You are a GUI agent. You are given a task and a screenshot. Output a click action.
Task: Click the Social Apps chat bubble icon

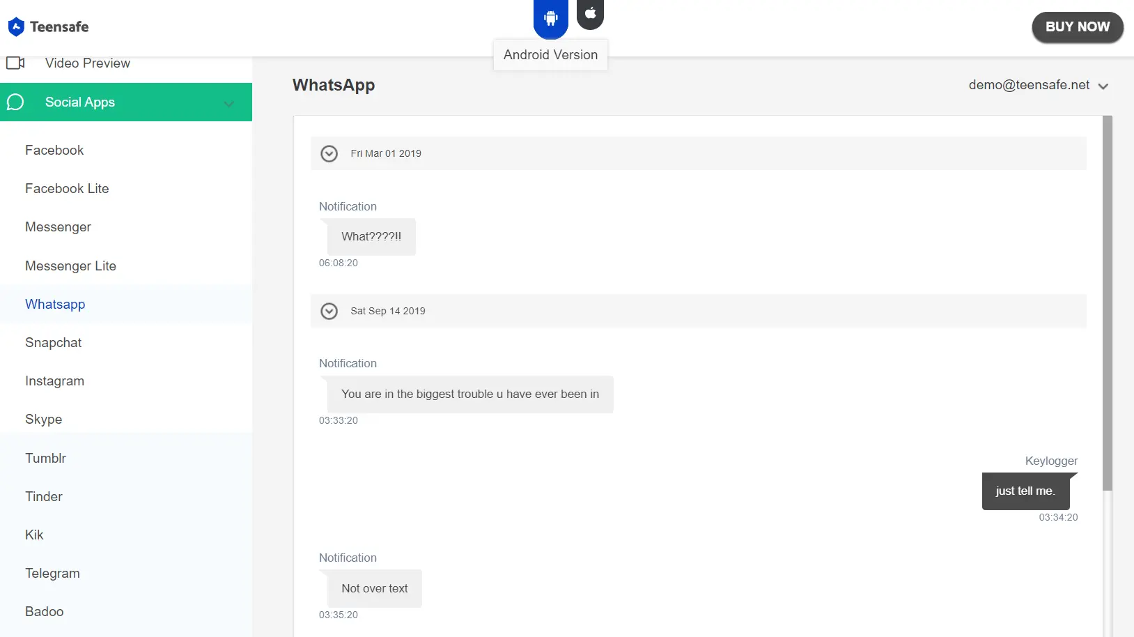click(15, 102)
